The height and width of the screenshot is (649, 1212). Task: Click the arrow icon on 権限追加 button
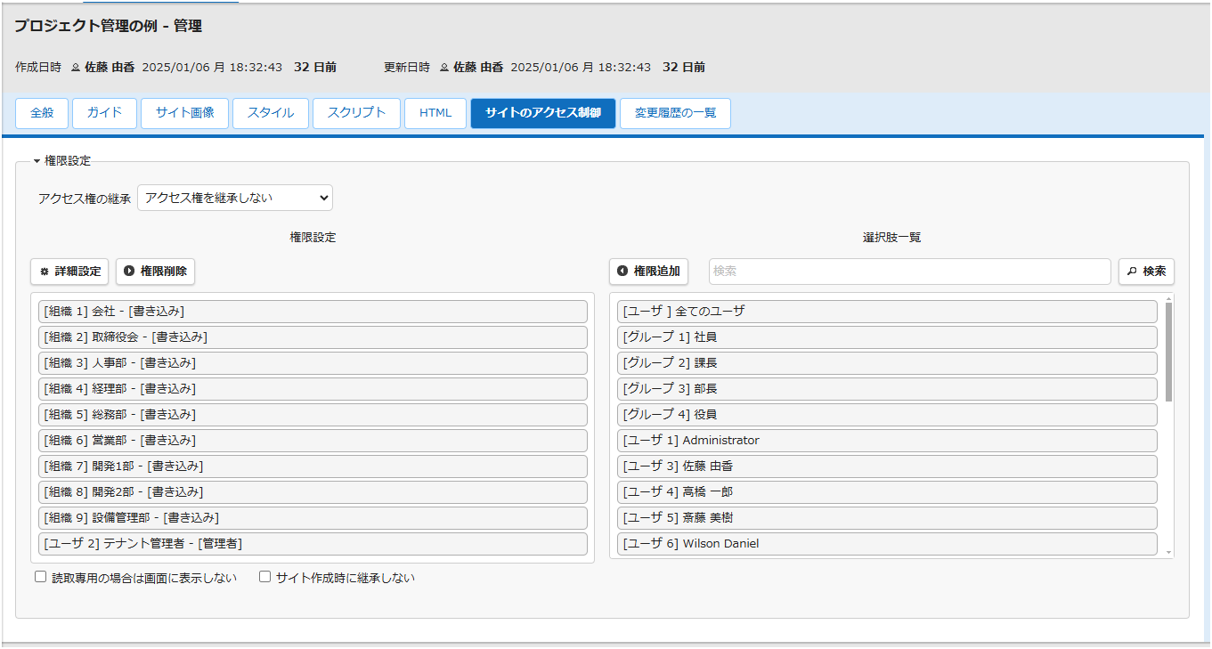pos(622,271)
